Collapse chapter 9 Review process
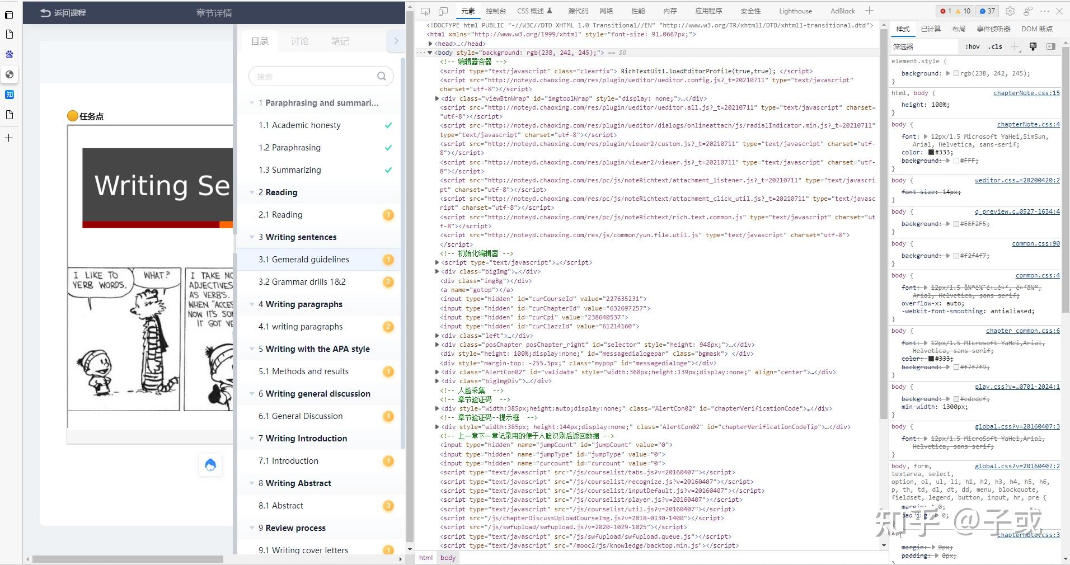 pos(252,528)
